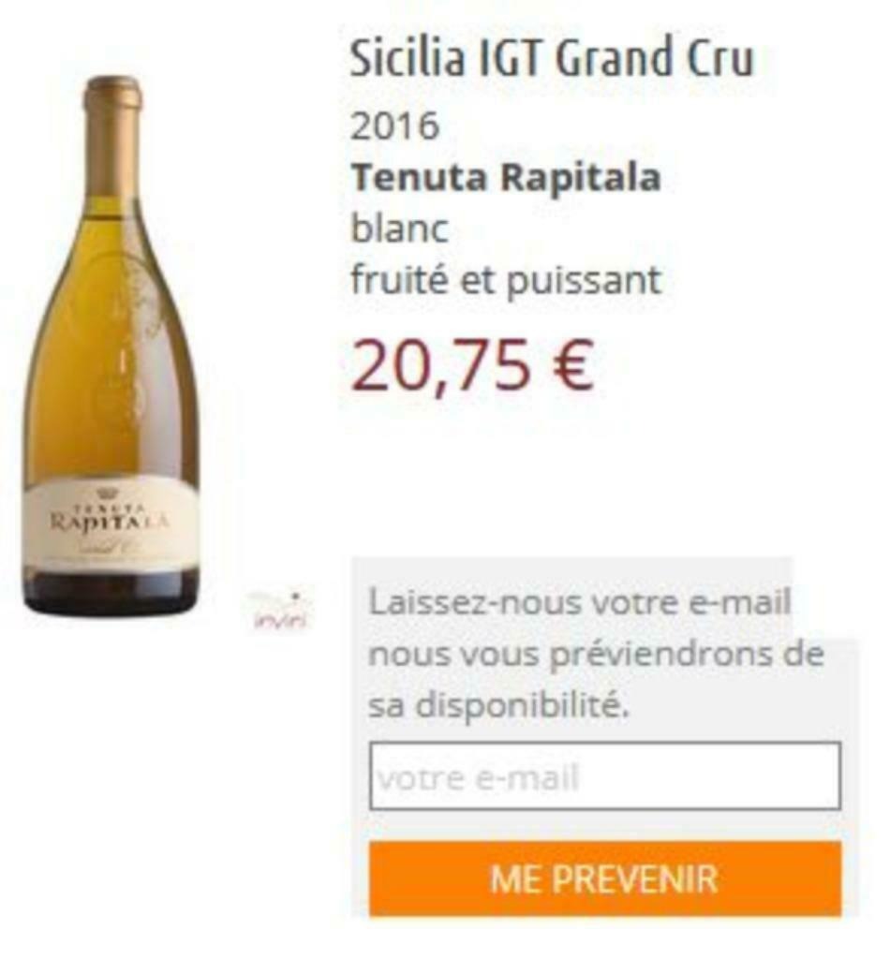Click the Rapitala label on the bottle
890x959 pixels.
coord(111,524)
